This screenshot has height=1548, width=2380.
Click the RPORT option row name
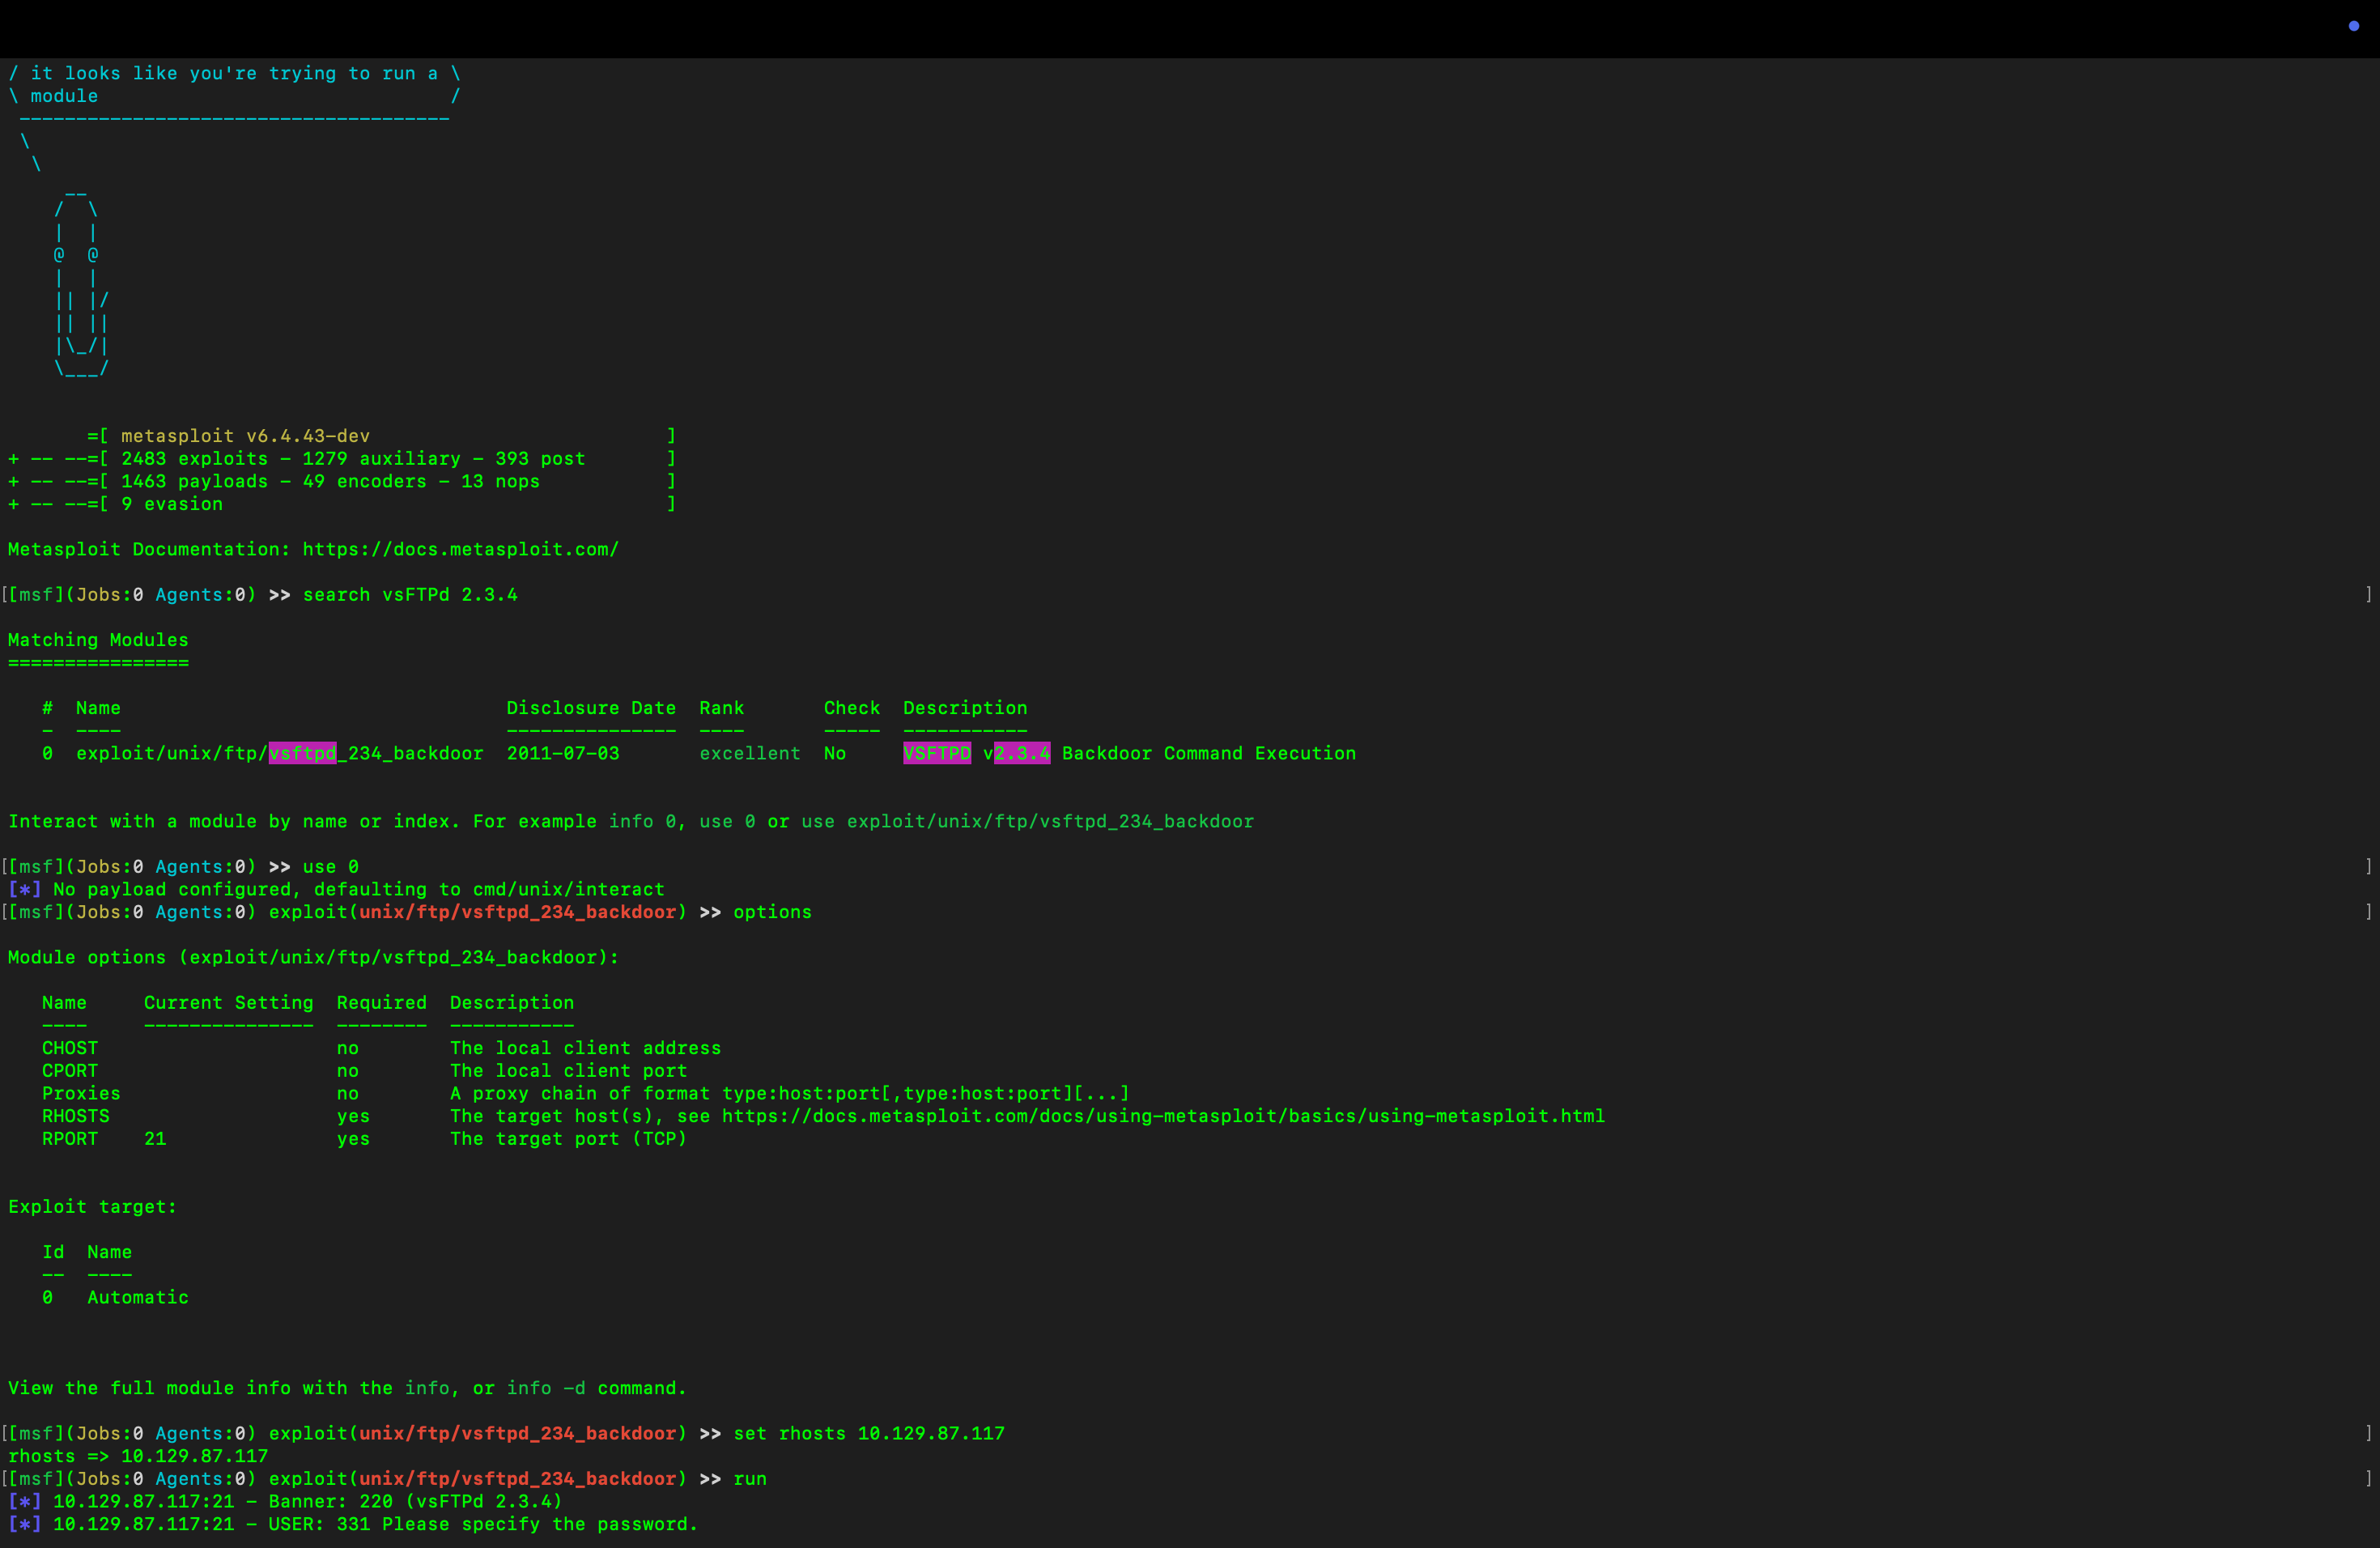pyautogui.click(x=70, y=1139)
